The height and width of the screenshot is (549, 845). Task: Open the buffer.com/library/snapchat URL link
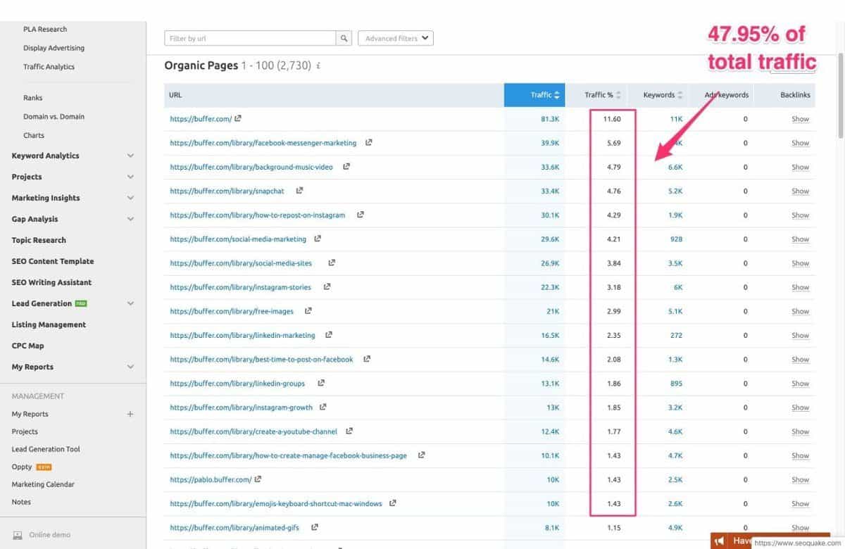(x=227, y=191)
